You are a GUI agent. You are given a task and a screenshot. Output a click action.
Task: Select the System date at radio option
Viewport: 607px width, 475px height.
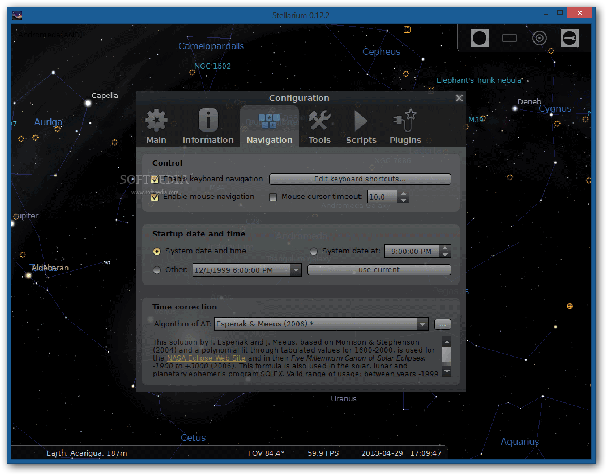click(314, 252)
